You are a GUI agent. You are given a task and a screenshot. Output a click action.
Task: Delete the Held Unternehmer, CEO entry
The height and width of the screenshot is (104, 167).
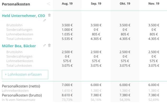click(x=49, y=15)
